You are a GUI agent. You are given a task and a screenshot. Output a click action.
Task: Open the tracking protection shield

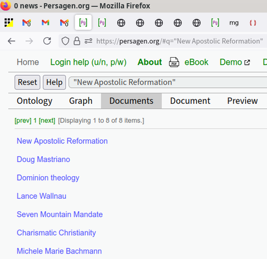65,41
